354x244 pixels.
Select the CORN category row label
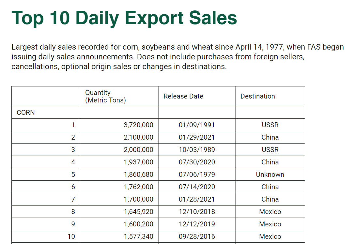point(26,113)
